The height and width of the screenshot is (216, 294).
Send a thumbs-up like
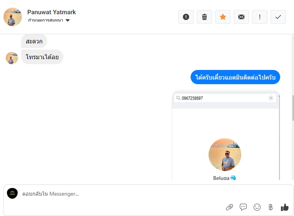tap(284, 207)
